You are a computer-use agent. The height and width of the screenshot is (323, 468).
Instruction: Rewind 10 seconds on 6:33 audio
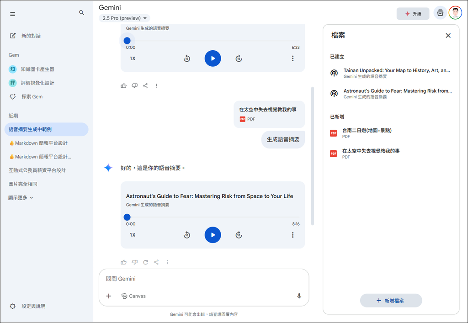point(187,58)
